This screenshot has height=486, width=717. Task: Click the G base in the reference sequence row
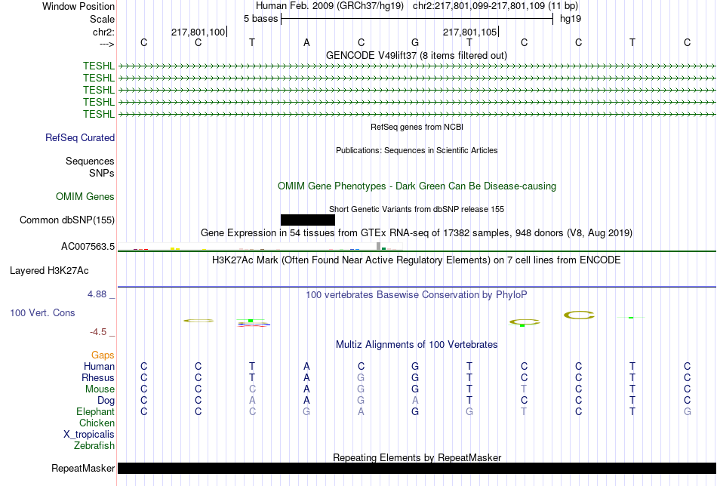pos(415,42)
